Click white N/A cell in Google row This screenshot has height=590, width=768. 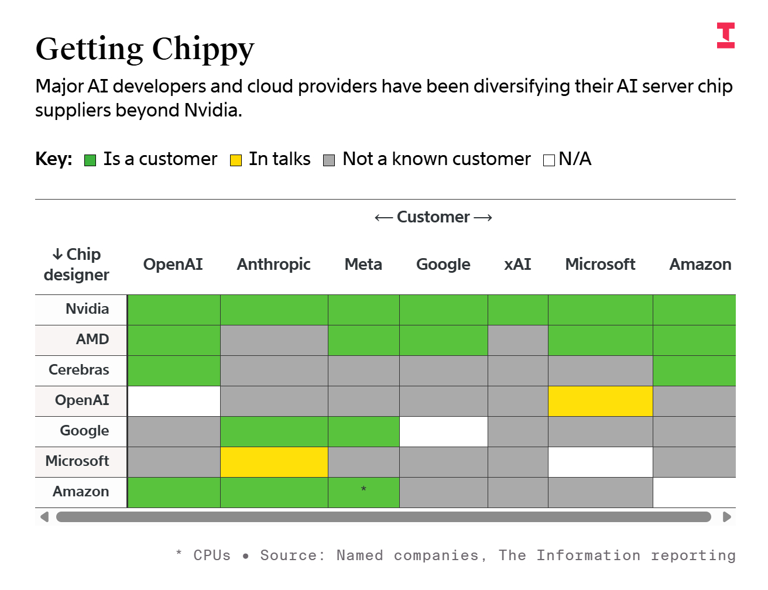pos(444,431)
